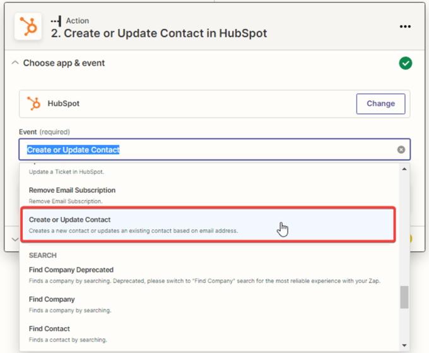Click the Change app button
The image size is (429, 353).
pyautogui.click(x=380, y=103)
